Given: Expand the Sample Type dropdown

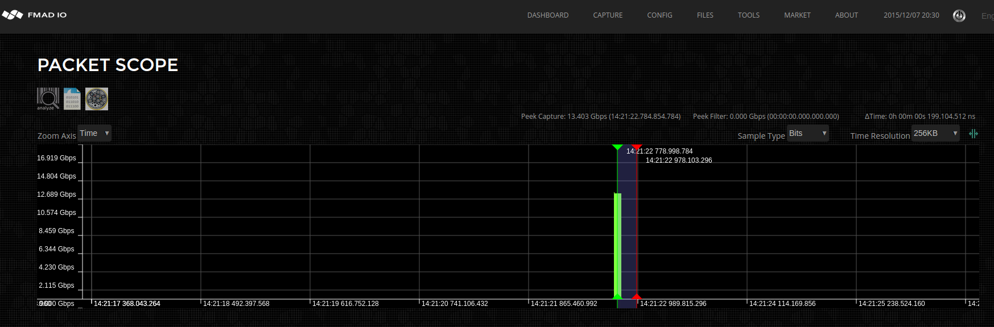Looking at the screenshot, I should [807, 133].
